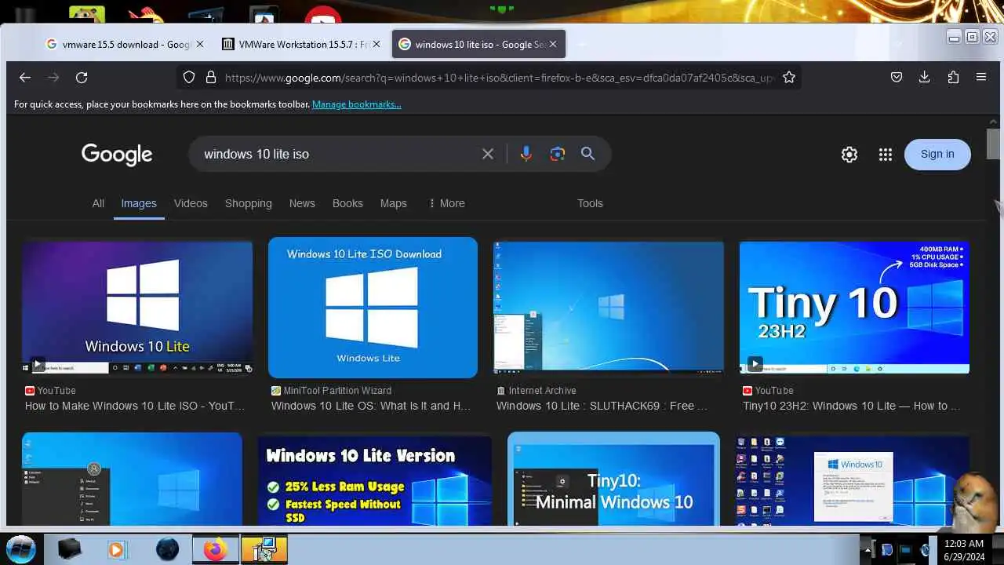Viewport: 1004px width, 565px height.
Task: Search by image with Google Lens
Action: (x=558, y=154)
